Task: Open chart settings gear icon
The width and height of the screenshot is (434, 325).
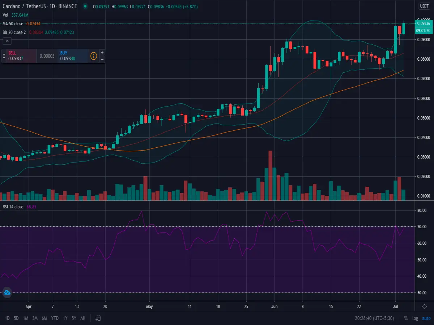Action: (424, 306)
